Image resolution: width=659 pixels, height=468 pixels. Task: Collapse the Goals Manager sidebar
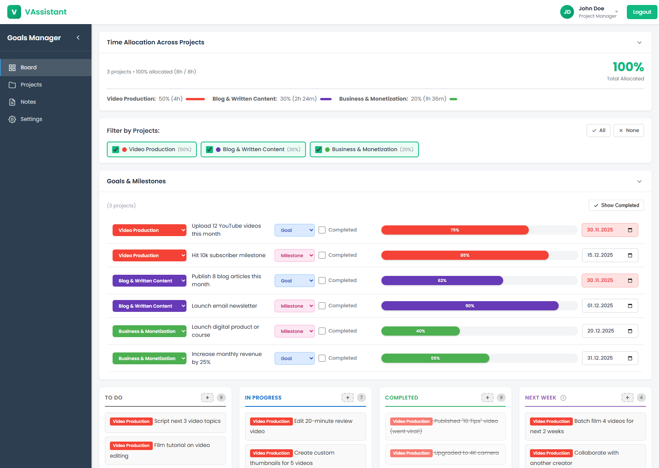pyautogui.click(x=78, y=38)
